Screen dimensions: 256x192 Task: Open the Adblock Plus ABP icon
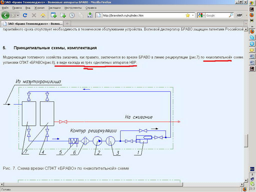coord(239,15)
